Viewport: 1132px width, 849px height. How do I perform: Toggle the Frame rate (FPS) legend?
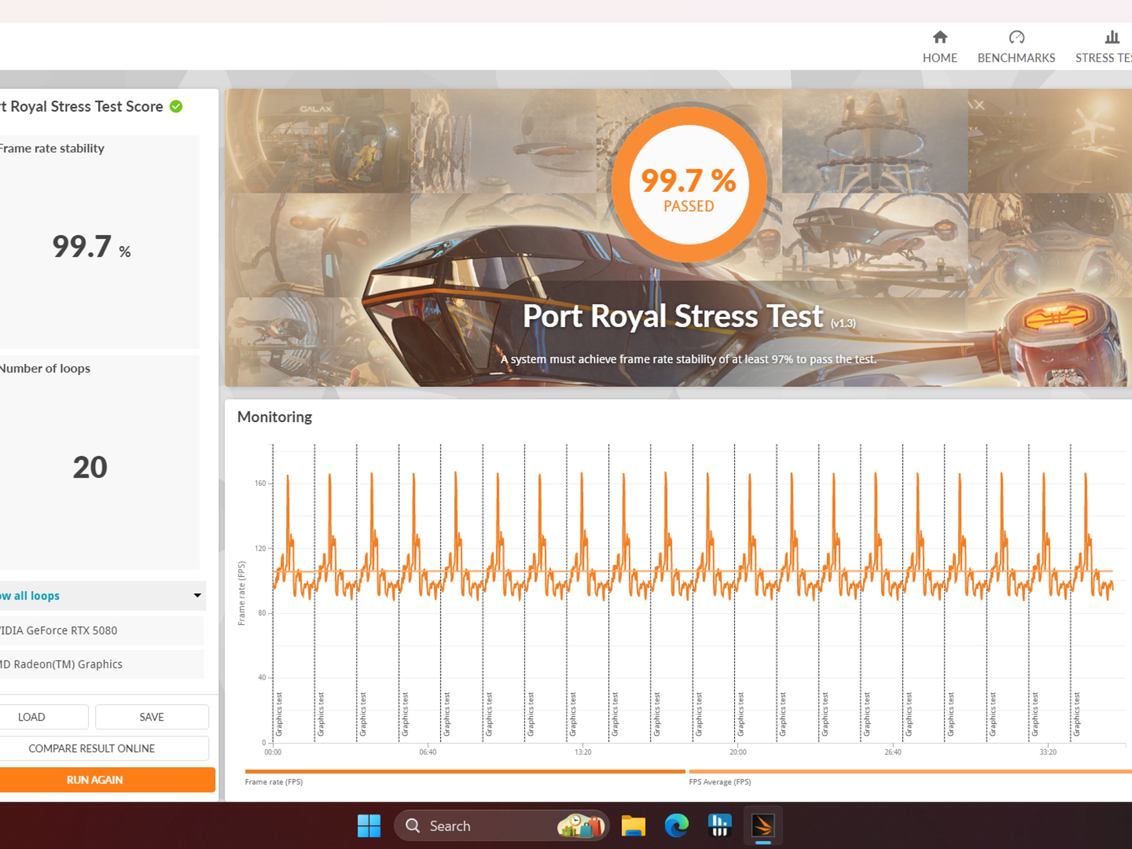274,782
